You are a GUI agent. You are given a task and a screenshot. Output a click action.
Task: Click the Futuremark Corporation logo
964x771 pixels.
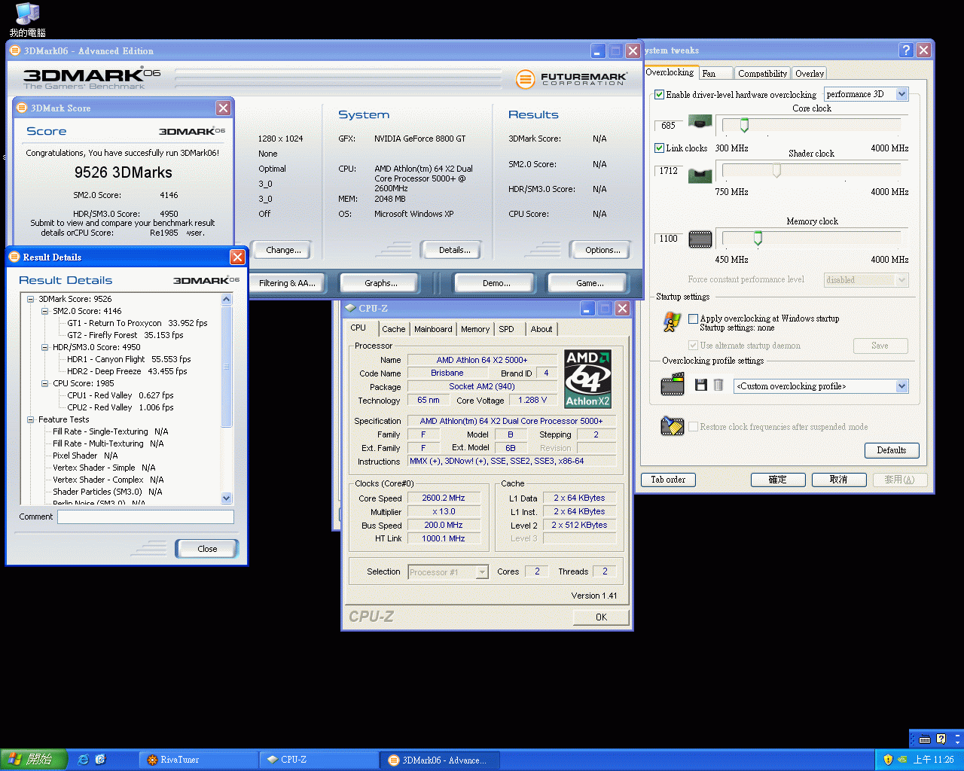572,78
